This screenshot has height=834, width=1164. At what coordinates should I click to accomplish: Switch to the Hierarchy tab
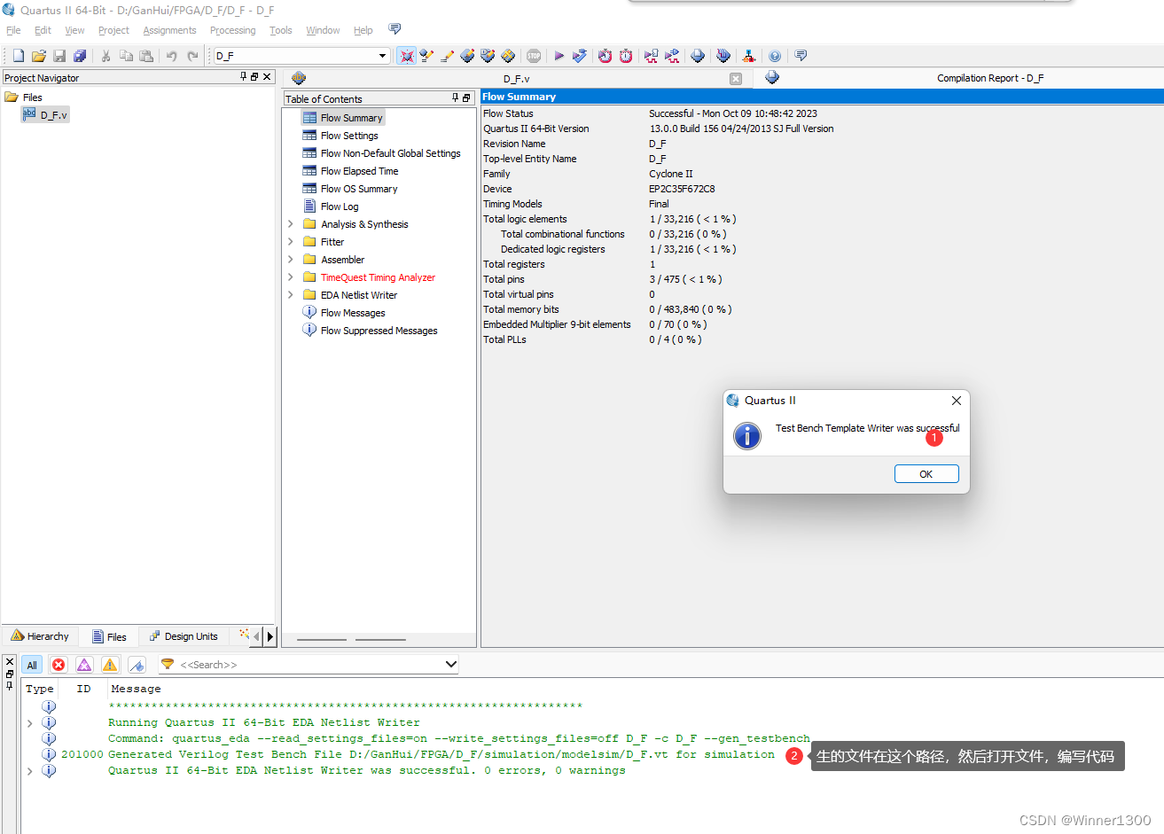click(x=40, y=636)
